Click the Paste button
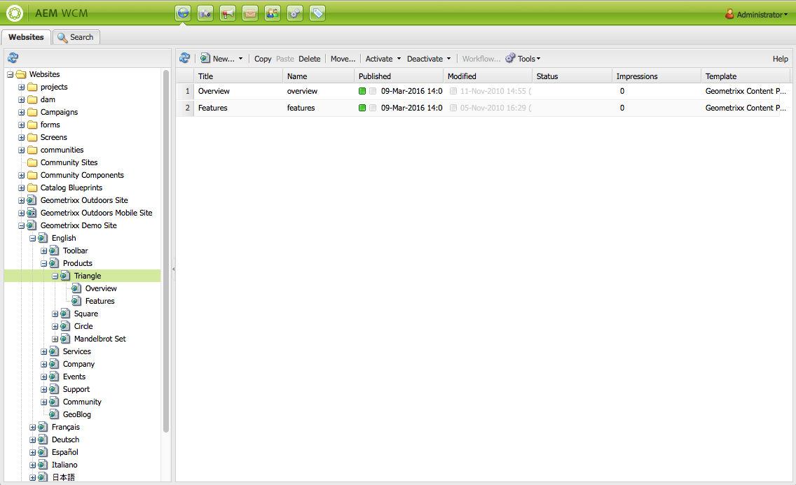Screen dimensions: 796x485 coord(284,59)
